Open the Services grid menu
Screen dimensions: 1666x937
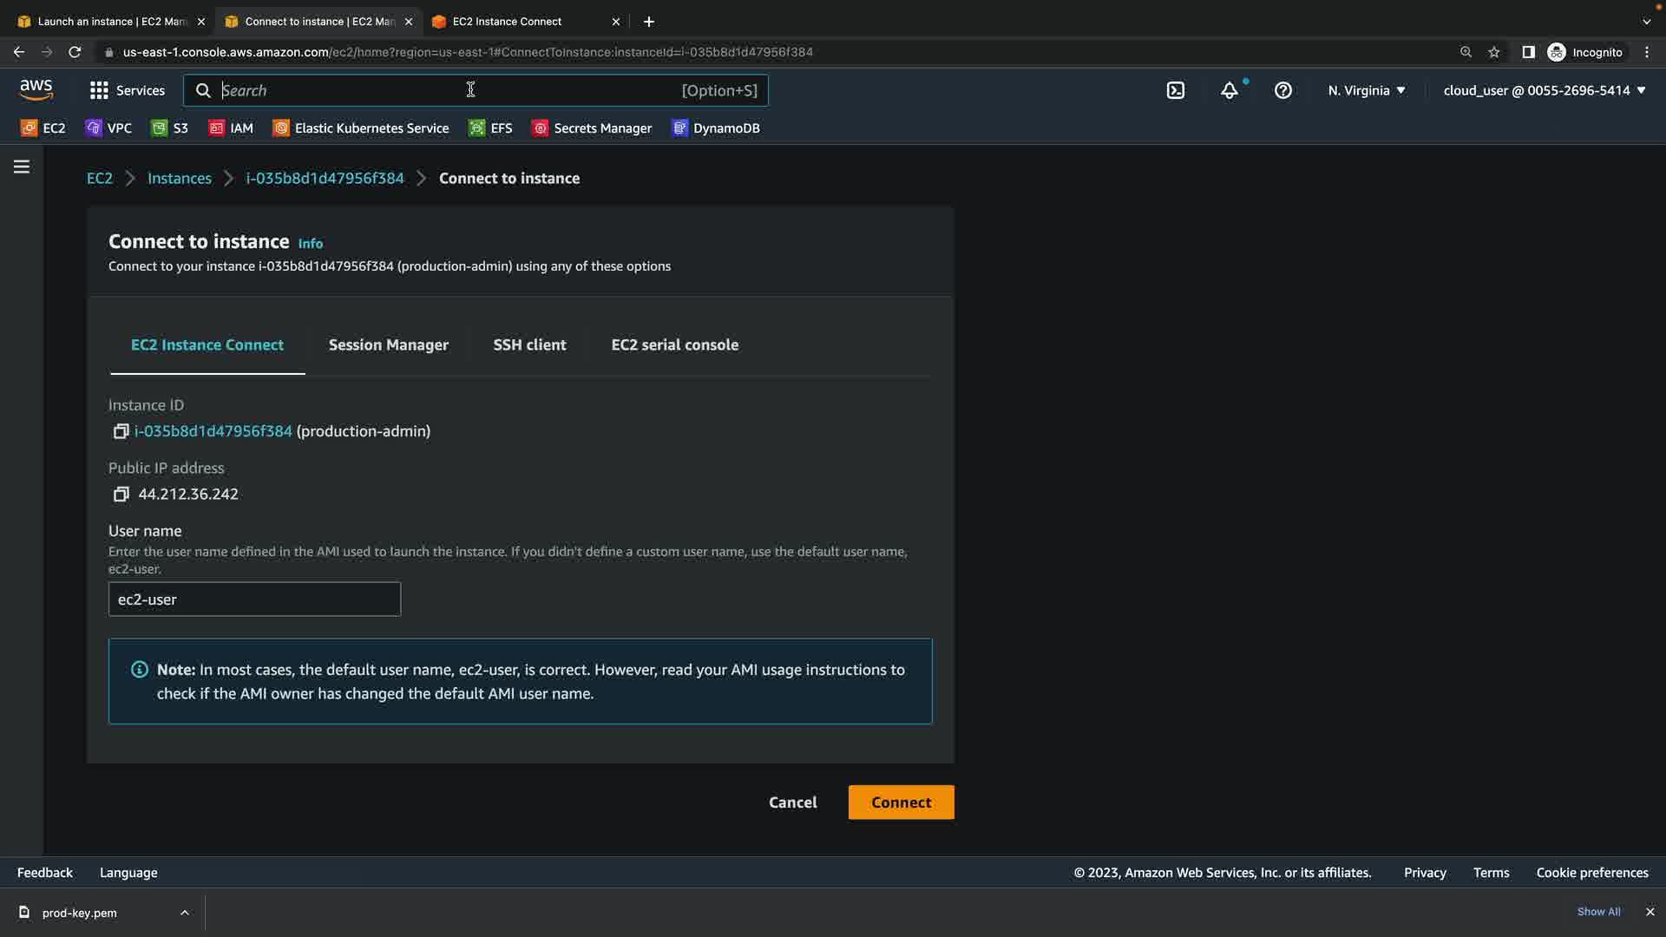pos(127,90)
